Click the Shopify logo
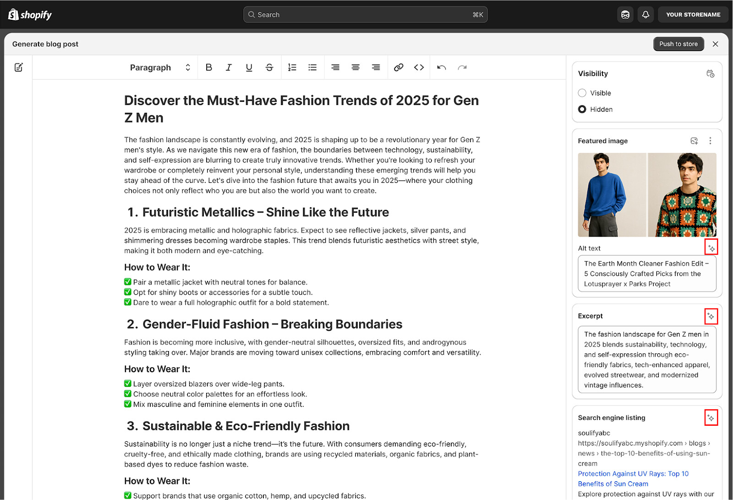Screen dimensions: 733x500 (30, 15)
